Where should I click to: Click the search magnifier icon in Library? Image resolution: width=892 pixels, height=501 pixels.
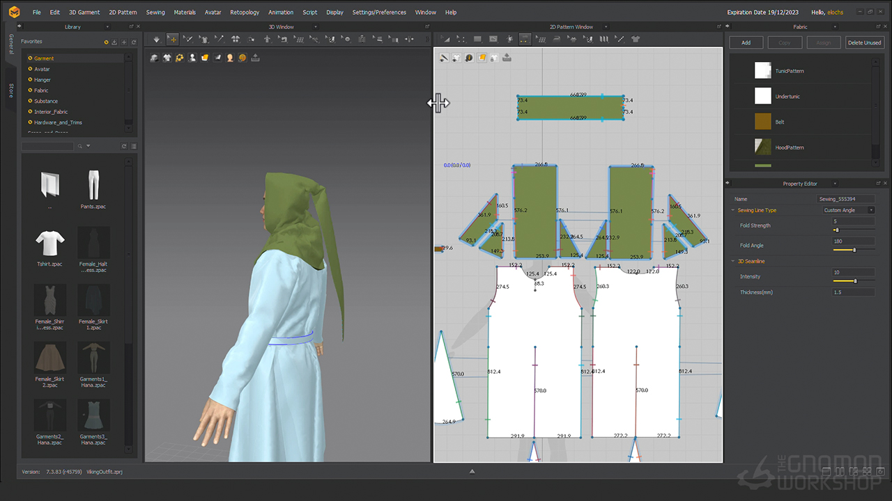point(80,146)
